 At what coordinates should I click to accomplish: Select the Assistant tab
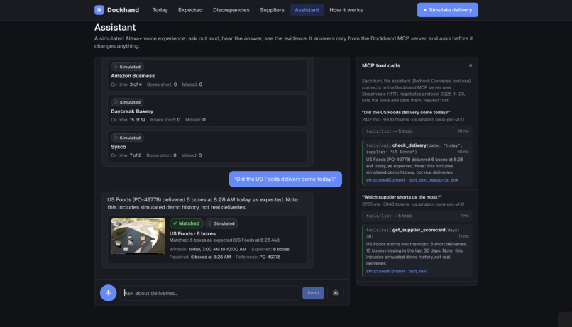point(307,10)
